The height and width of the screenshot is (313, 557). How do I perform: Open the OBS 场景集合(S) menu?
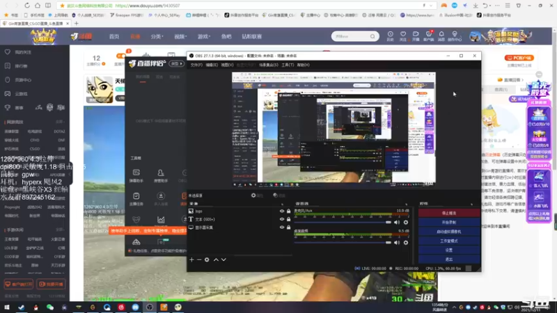pos(269,65)
